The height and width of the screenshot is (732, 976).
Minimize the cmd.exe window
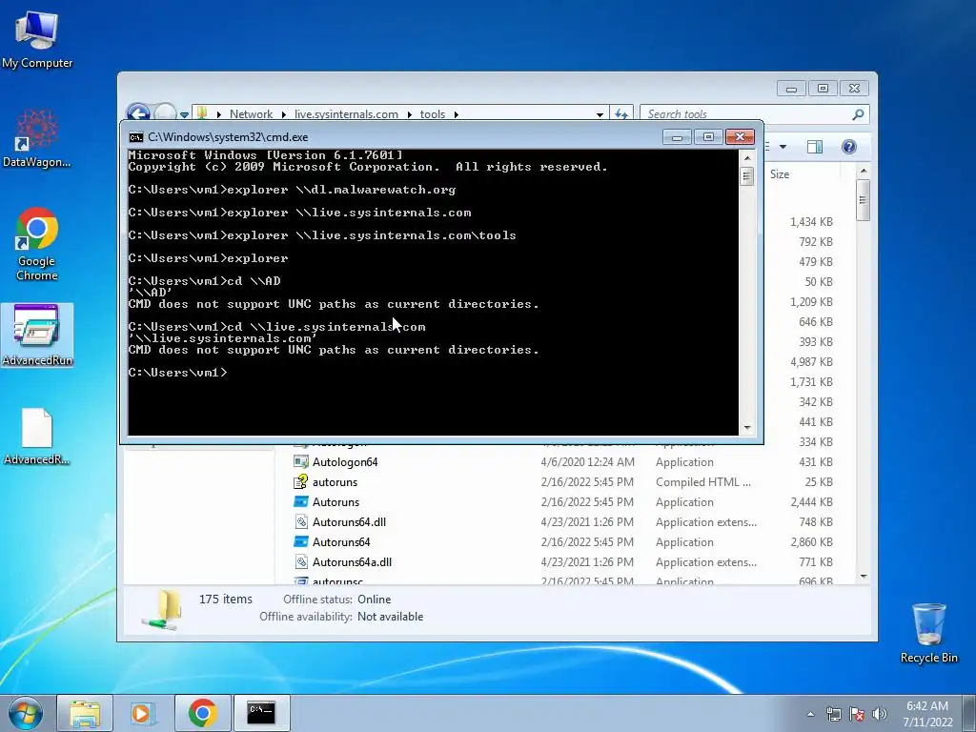pos(677,137)
